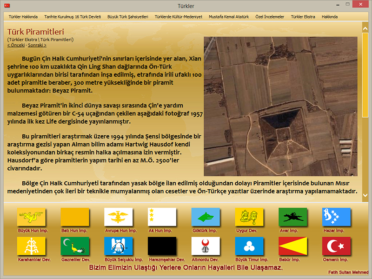Select the Büyük Timur Imp. flag
This screenshot has height=279, width=372.
point(249,246)
